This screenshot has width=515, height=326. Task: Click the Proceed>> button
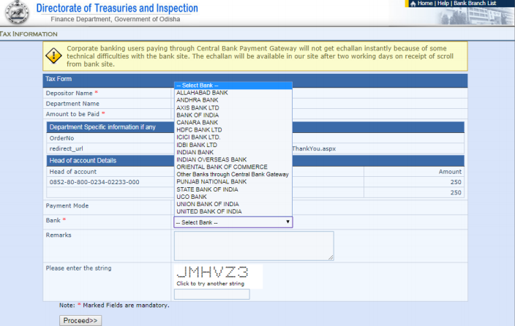tap(80, 320)
